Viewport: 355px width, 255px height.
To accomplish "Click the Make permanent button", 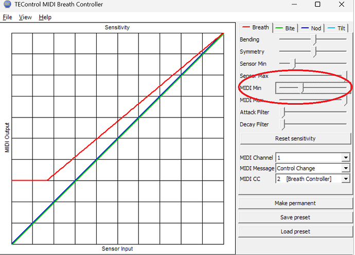I will pyautogui.click(x=295, y=203).
